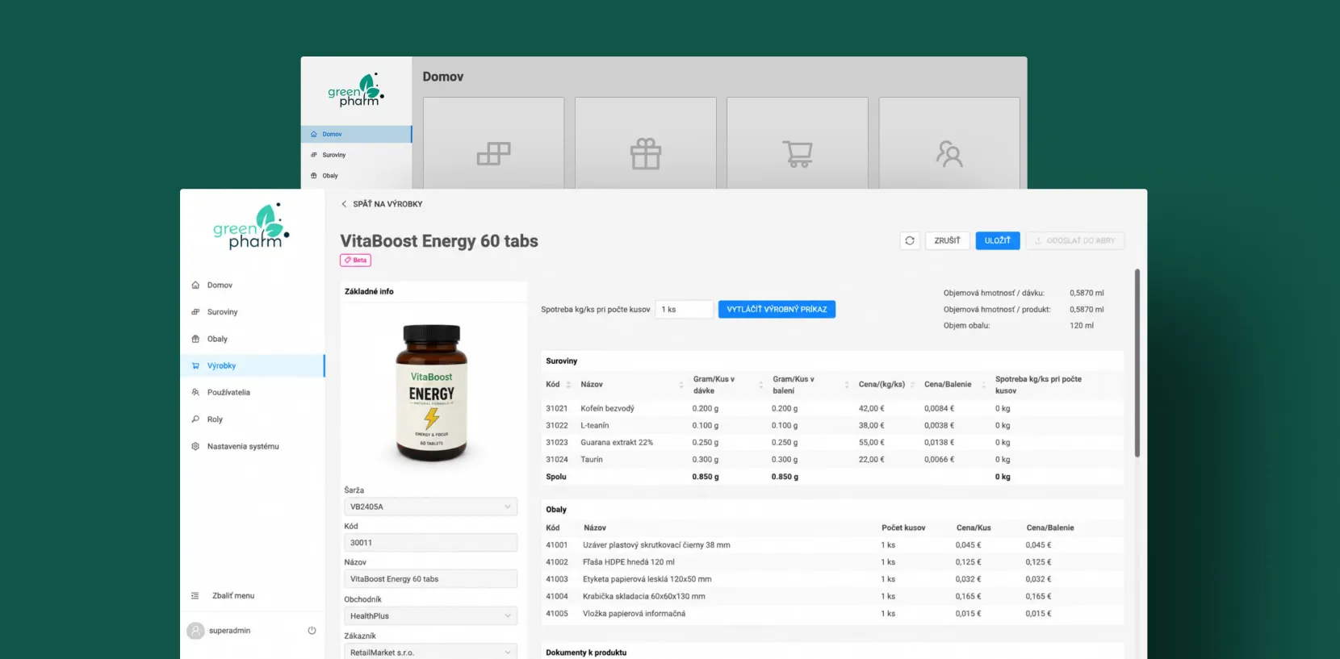Screen dimensions: 1340x659
Task: Click the superadmin username label
Action: (229, 631)
